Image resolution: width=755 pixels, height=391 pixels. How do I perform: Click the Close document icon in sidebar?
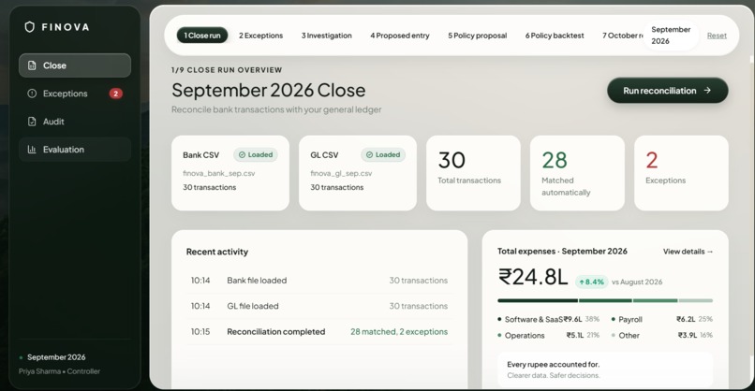tap(32, 65)
